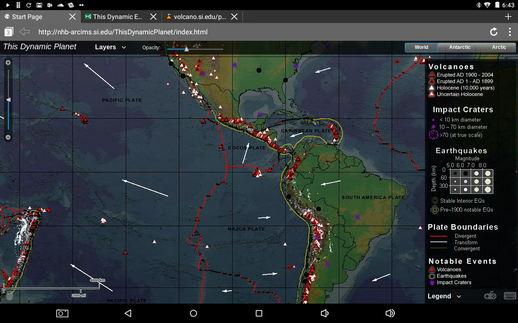This screenshot has width=518, height=323.
Task: Adjust the layer Opacity slider handle
Action: 186,49
